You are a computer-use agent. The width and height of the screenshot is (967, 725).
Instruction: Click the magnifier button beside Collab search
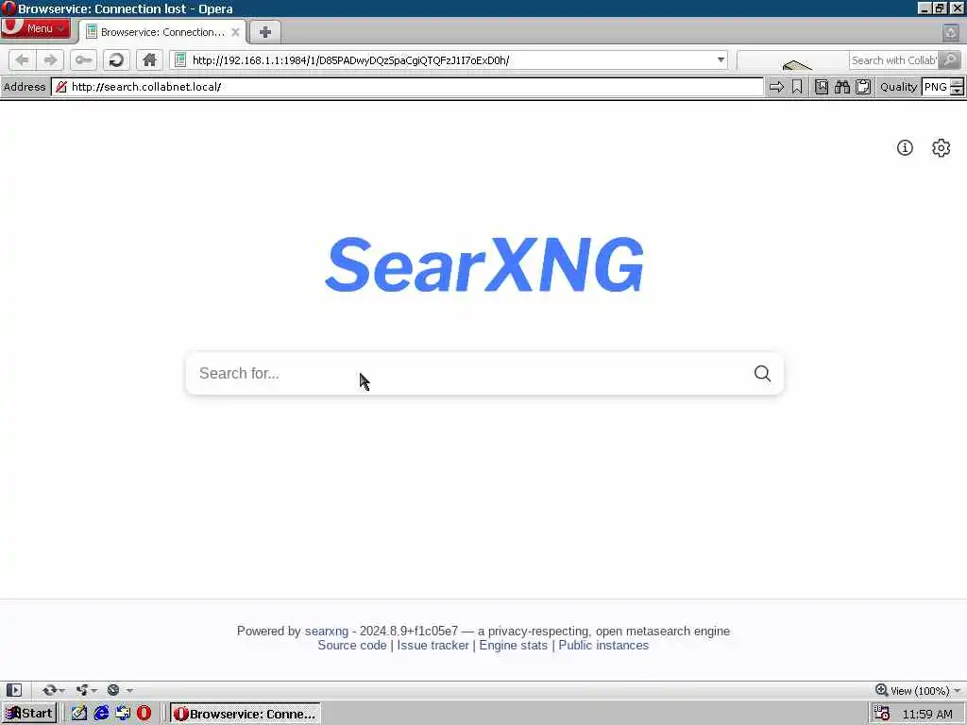950,59
